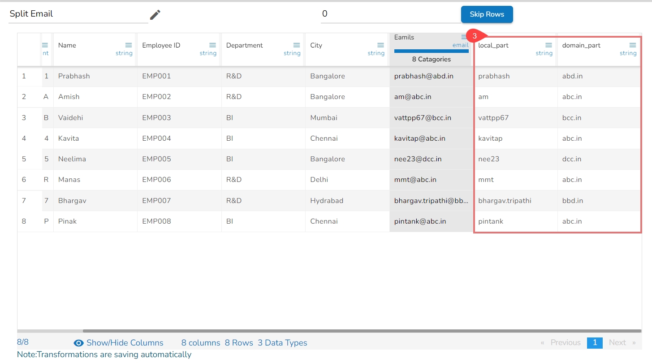Open the Eamils column menu icon
652x363 pixels.
(x=464, y=37)
